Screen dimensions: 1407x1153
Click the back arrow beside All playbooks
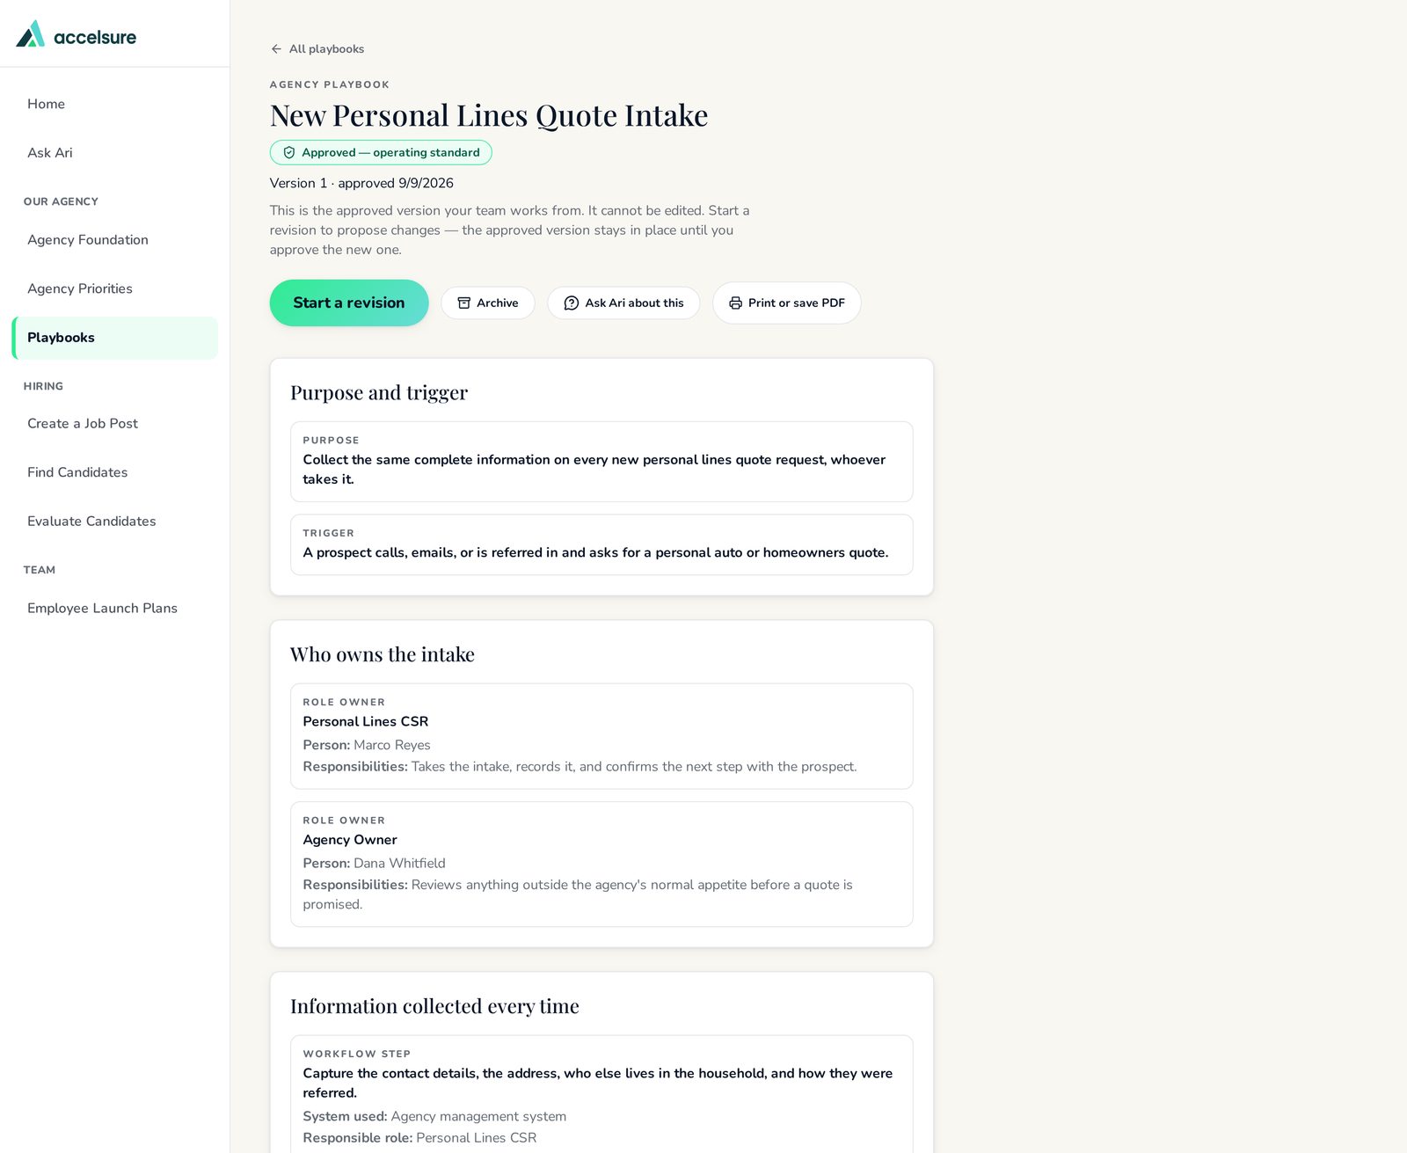[276, 49]
